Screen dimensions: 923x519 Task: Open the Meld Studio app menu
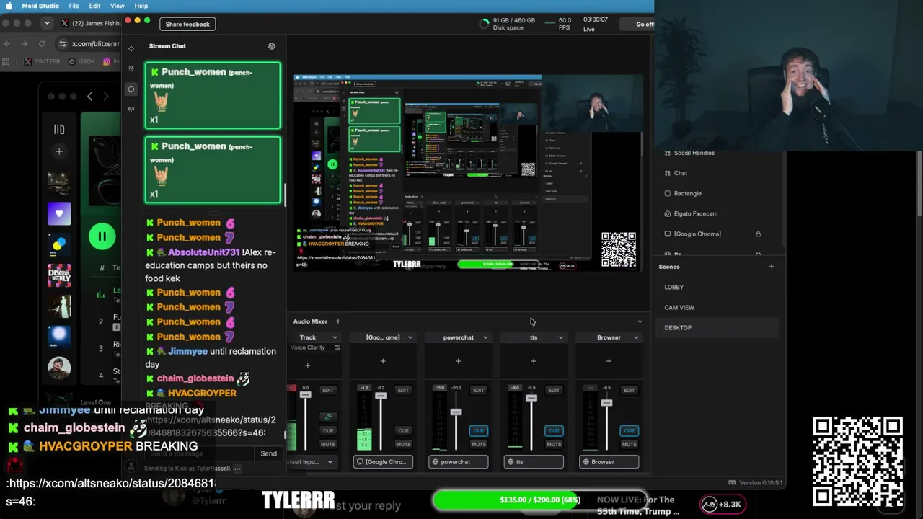(40, 6)
